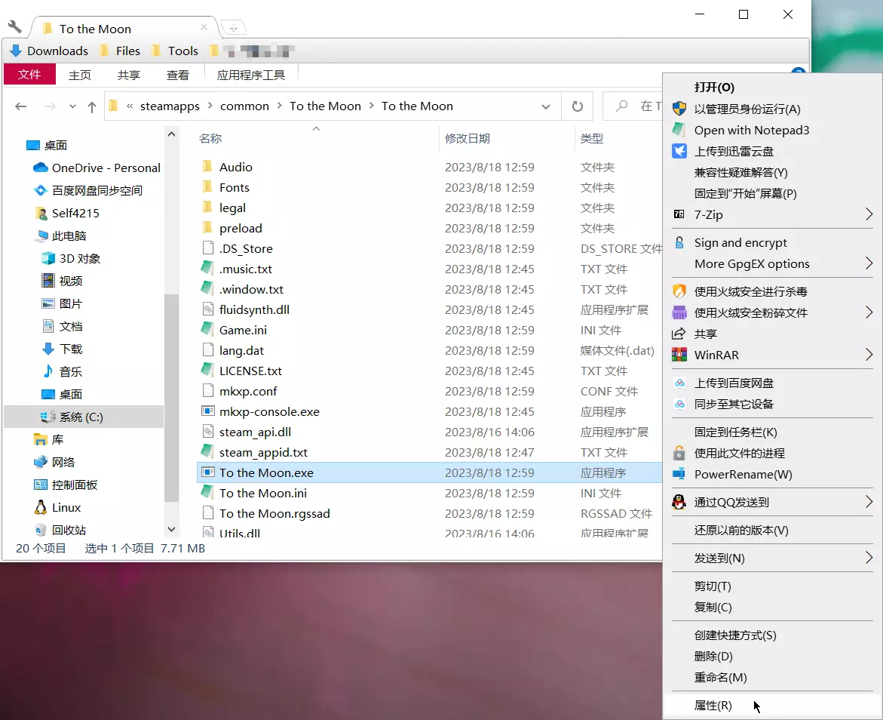Open the Tools bookmark folder
The height and width of the screenshot is (720, 883).
(x=175, y=51)
